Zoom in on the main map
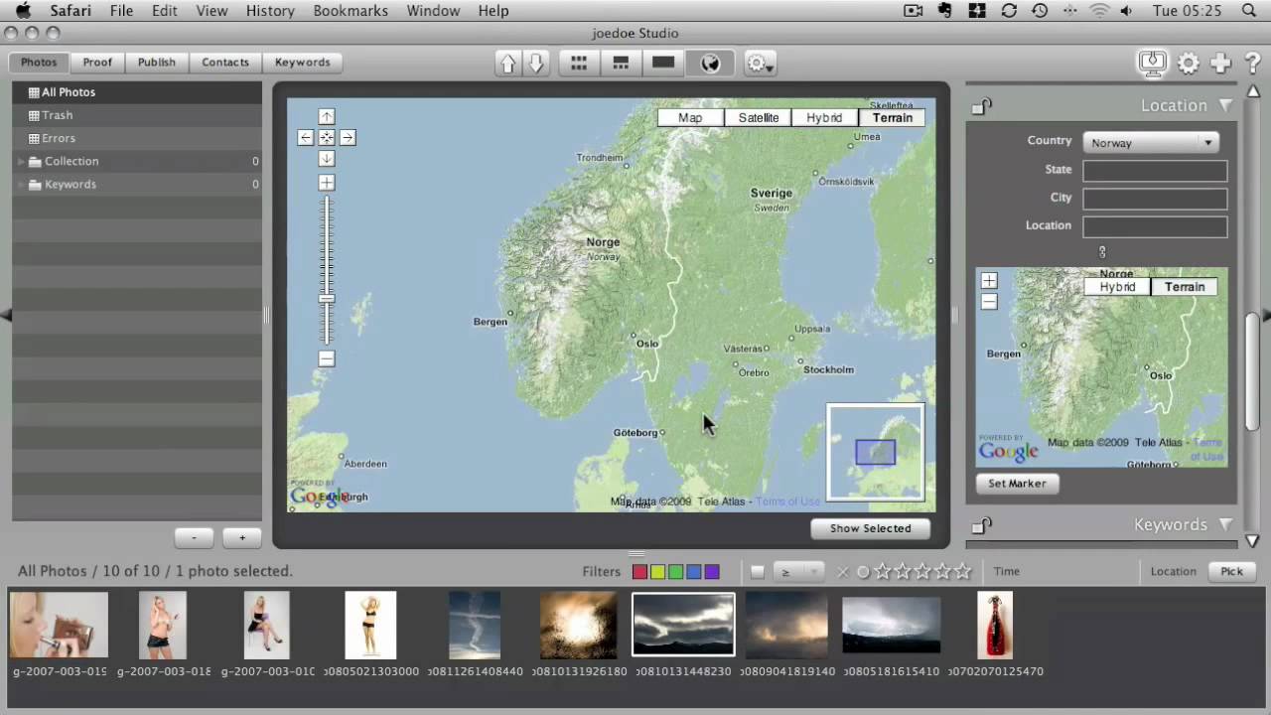The height and width of the screenshot is (715, 1271). [x=327, y=183]
